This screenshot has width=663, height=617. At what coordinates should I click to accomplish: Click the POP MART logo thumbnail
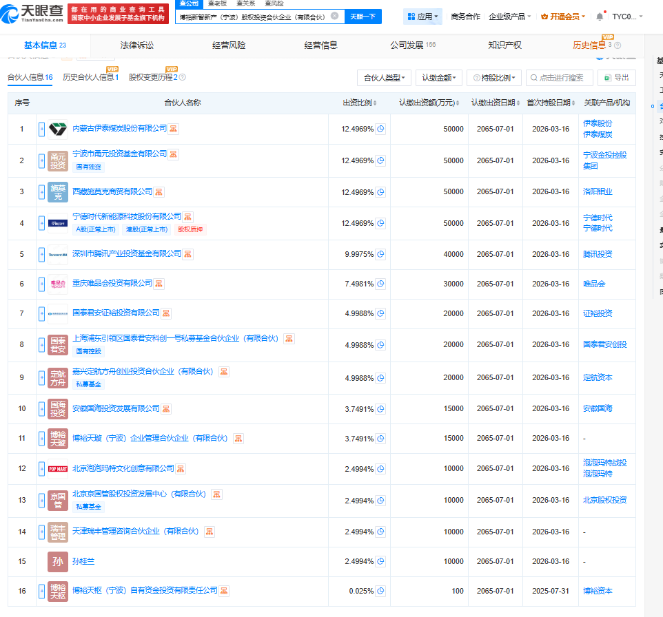pos(58,469)
